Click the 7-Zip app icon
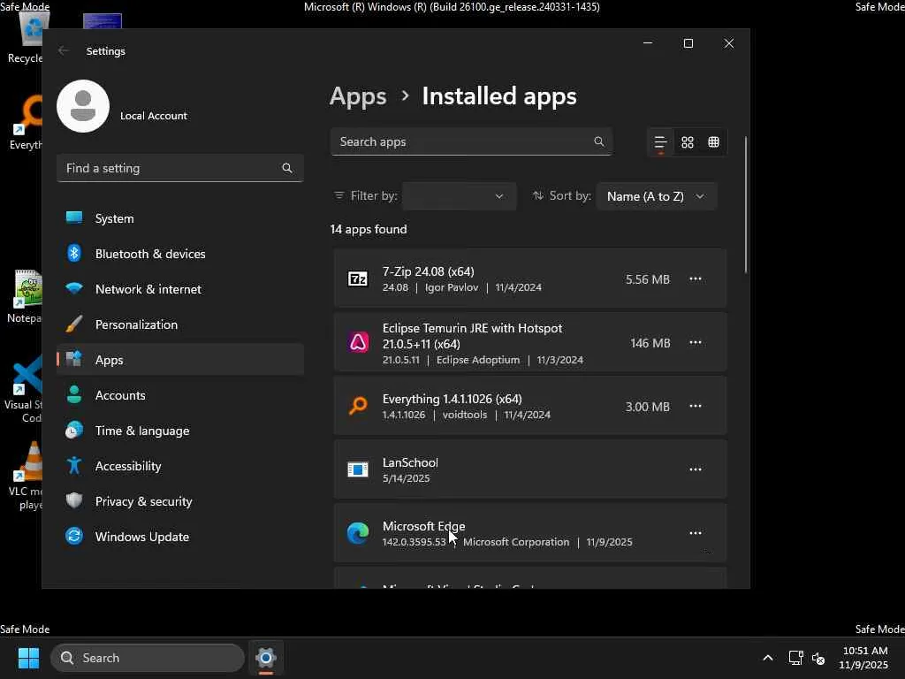The image size is (905, 679). (x=358, y=279)
